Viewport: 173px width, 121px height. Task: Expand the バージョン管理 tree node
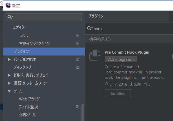point(9,59)
